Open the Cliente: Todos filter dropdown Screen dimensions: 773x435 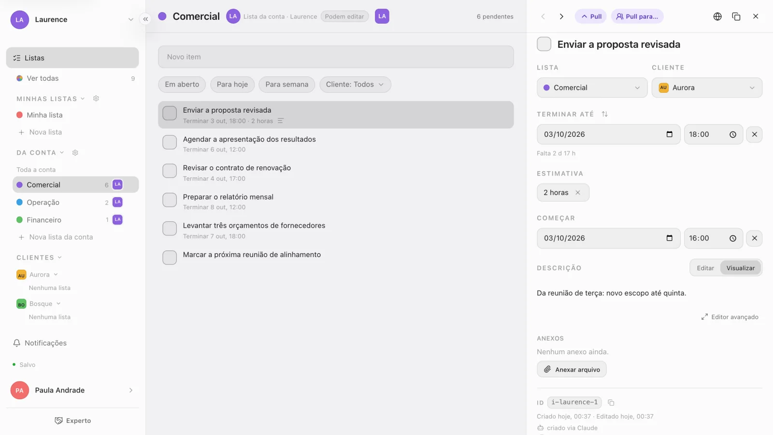tap(355, 85)
